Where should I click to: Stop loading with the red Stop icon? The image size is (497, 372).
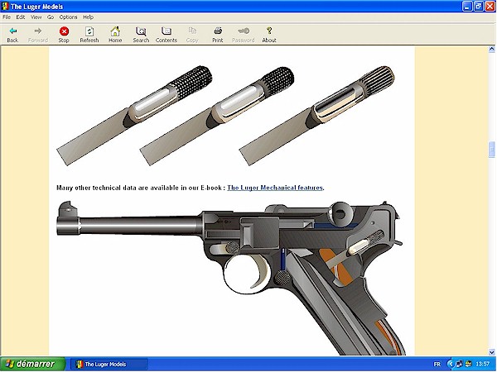pyautogui.click(x=64, y=35)
